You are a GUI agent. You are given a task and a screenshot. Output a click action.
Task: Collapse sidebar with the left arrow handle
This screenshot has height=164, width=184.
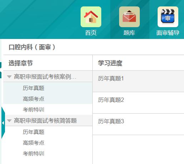(x=3, y=123)
